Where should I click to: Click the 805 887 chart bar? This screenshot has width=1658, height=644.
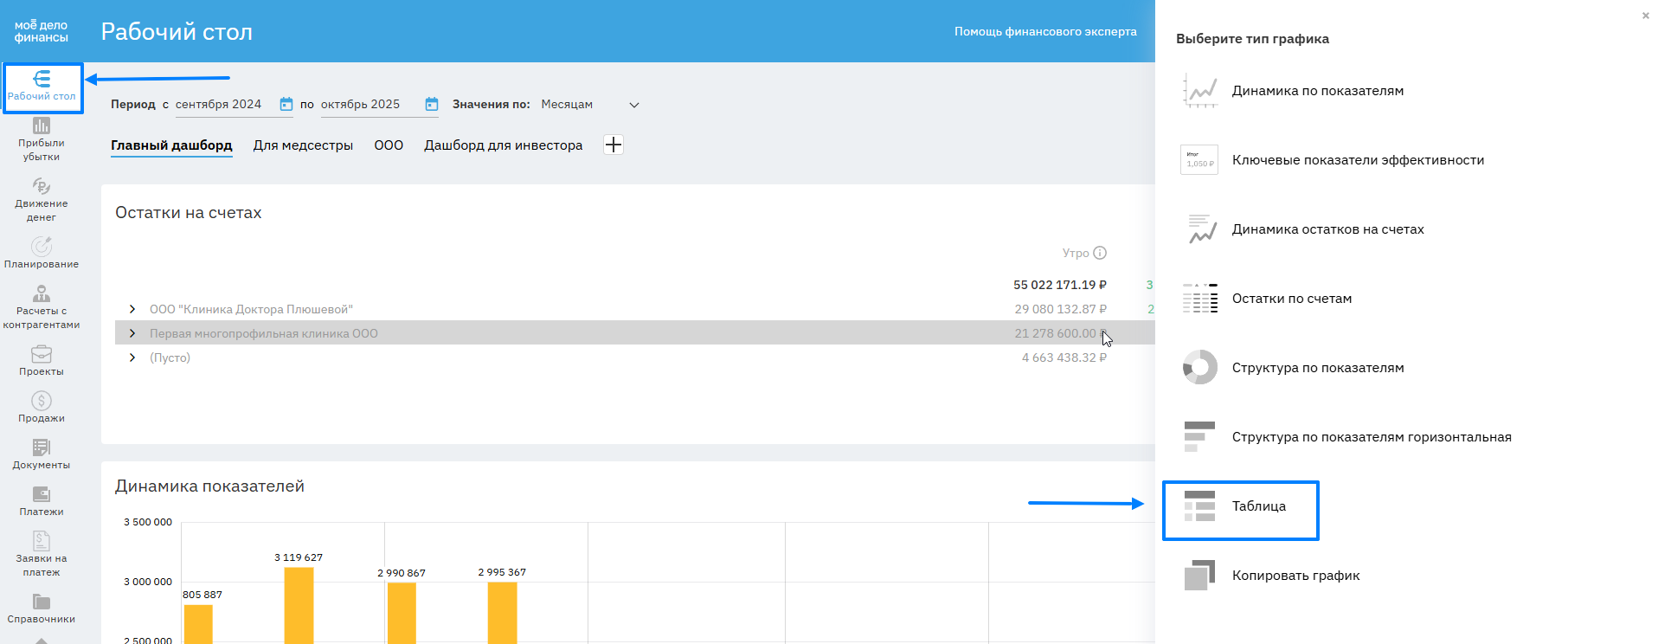click(x=198, y=624)
